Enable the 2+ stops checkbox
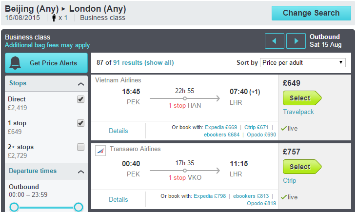Viewport: 357px width, 212px height. pos(80,147)
